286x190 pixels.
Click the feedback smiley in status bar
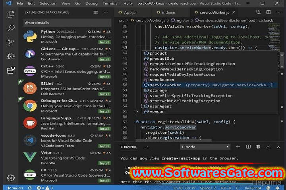tap(268, 188)
